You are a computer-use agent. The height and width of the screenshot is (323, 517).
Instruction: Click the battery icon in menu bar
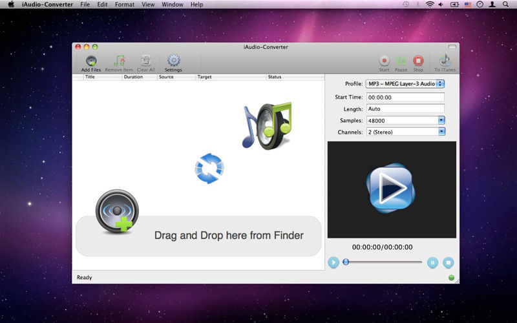[455, 5]
